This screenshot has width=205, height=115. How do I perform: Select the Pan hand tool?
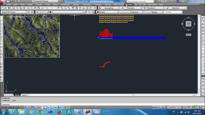58,8
